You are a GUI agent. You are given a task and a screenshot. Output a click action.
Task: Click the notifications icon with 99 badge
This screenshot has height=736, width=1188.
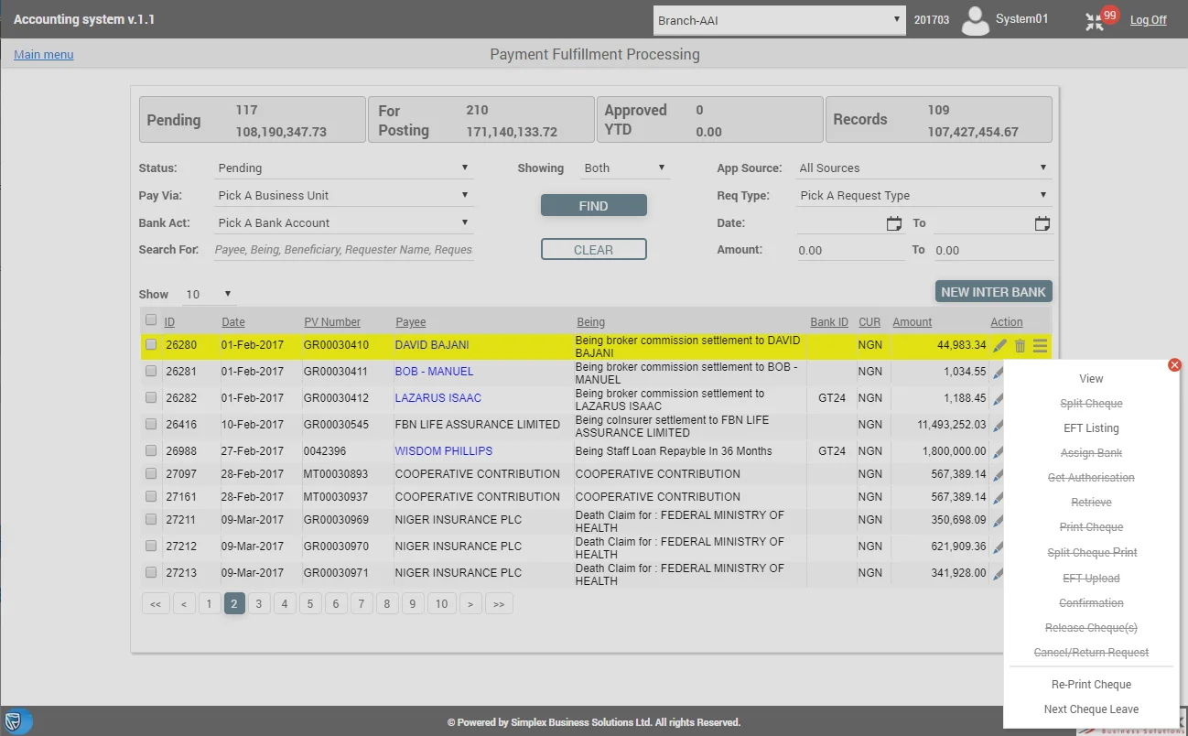1096,21
